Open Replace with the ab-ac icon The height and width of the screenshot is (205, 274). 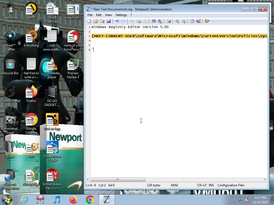(x=160, y=21)
